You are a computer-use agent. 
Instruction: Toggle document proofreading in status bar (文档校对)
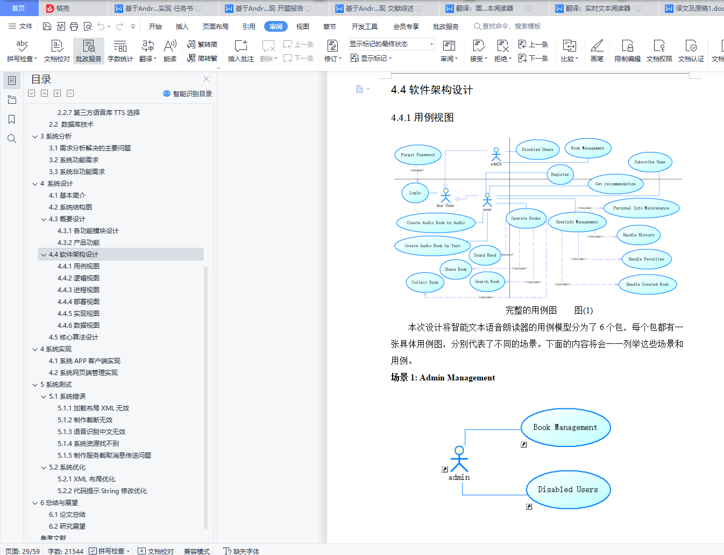click(x=156, y=551)
